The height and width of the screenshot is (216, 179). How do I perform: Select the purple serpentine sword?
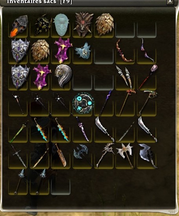point(82,129)
